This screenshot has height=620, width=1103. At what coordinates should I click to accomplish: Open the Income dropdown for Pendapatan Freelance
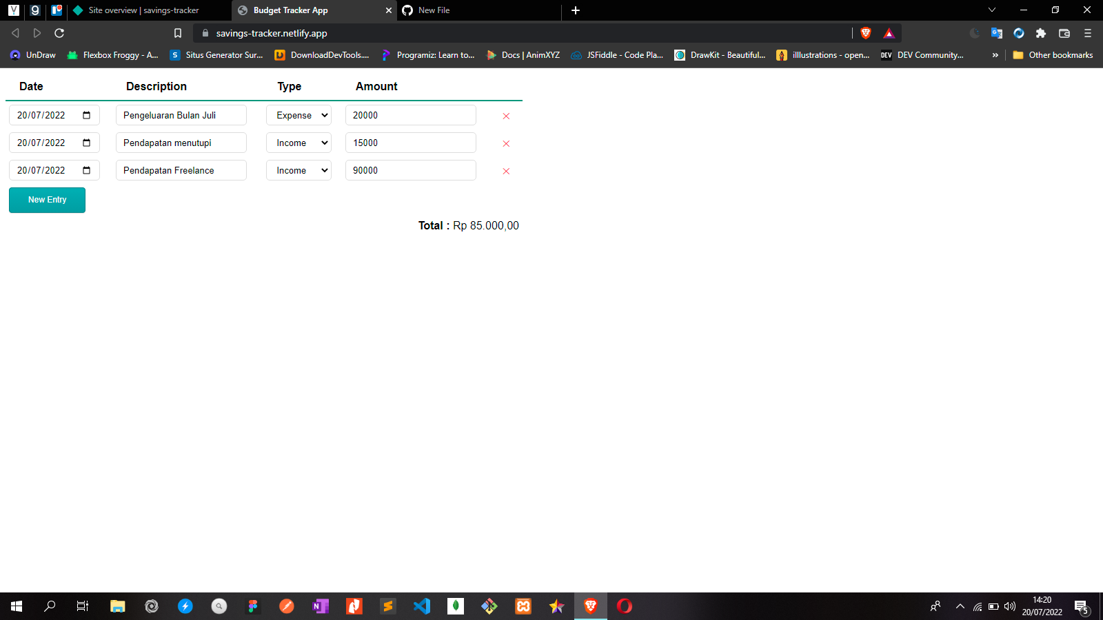298,170
